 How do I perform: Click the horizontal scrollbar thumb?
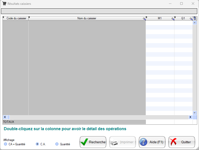pos(8,117)
